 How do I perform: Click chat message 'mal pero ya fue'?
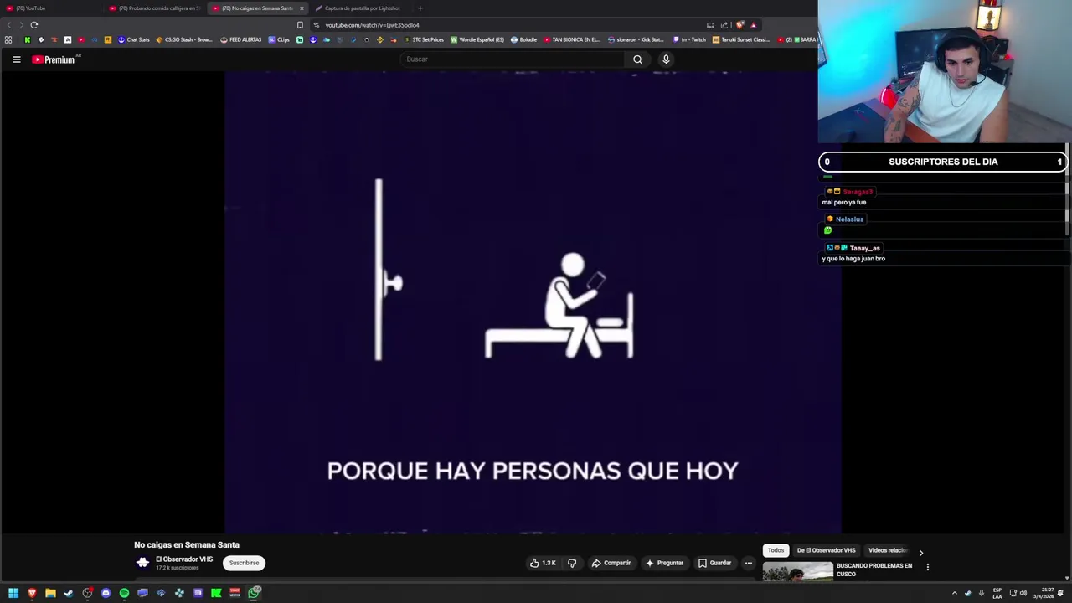(x=844, y=202)
